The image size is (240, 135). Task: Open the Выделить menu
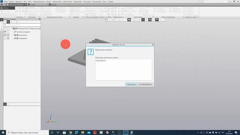coord(19,1)
